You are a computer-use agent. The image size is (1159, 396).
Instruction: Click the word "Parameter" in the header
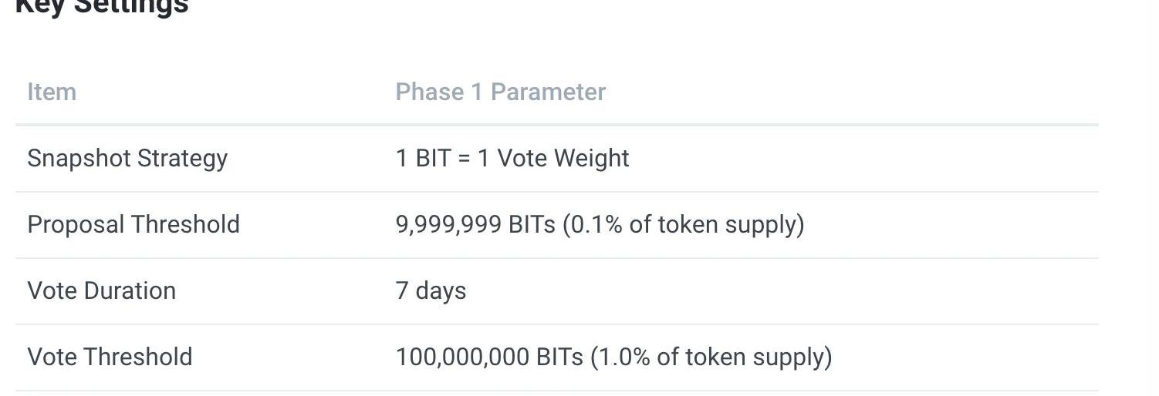tap(548, 92)
